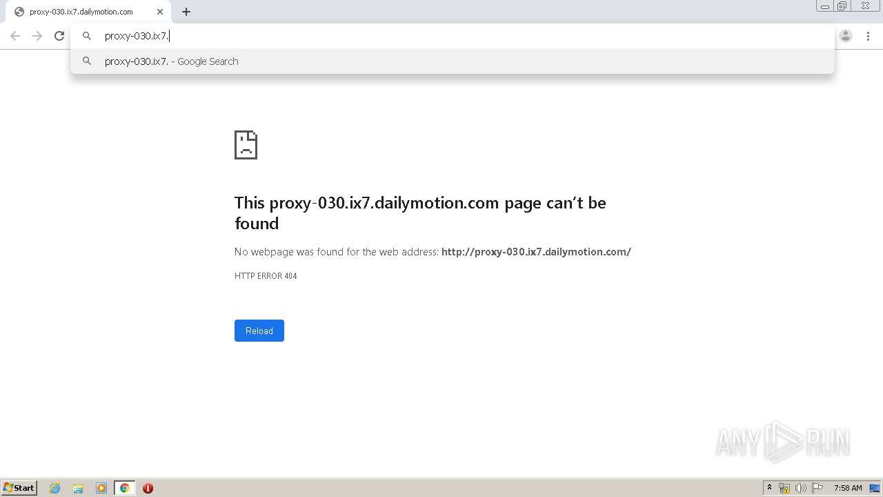Viewport: 883px width, 497px height.
Task: Show hidden system tray icons arrow
Action: click(x=770, y=488)
